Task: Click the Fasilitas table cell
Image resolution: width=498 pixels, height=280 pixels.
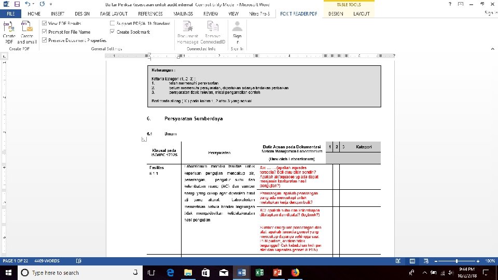Action: coord(157,167)
